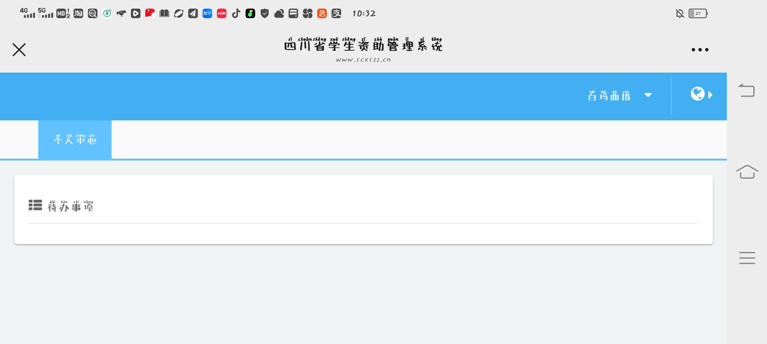The height and width of the screenshot is (344, 767).
Task: Click the white arrow beside 白玛曲措
Action: point(648,95)
